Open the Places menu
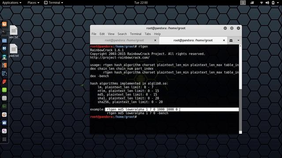This screenshot has width=282, height=158. pyautogui.click(x=33, y=3)
